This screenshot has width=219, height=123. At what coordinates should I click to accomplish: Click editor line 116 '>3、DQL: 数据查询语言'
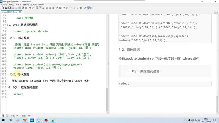tap(22, 87)
